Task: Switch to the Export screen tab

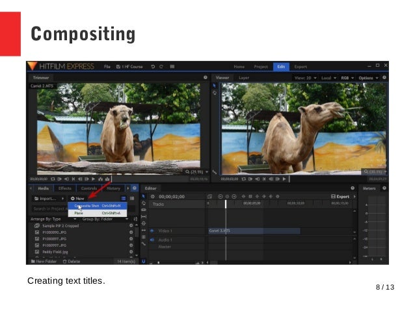Action: coord(301,67)
